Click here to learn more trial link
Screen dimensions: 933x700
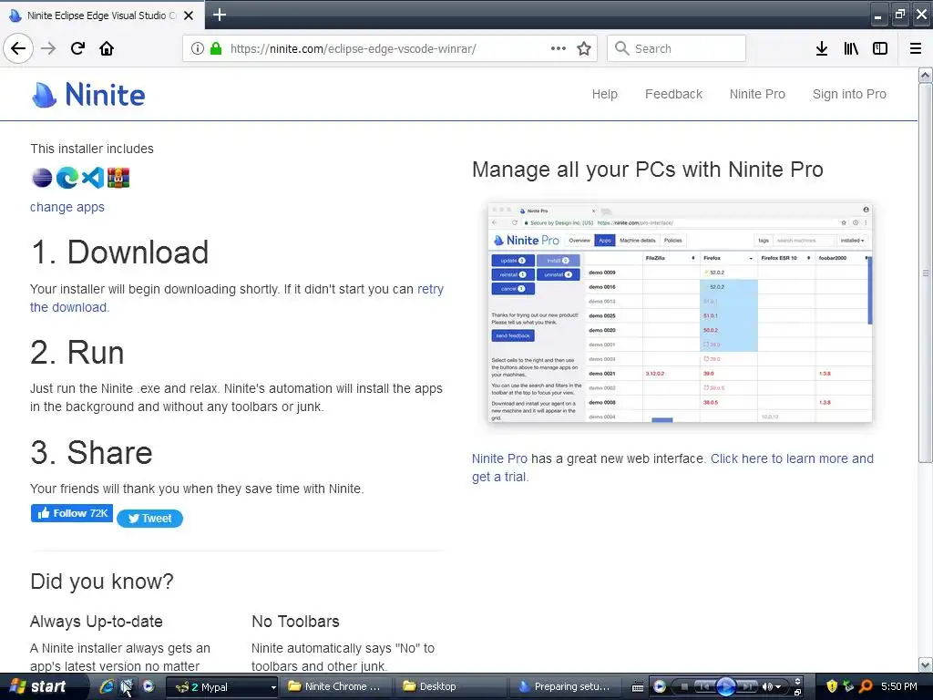[792, 458]
